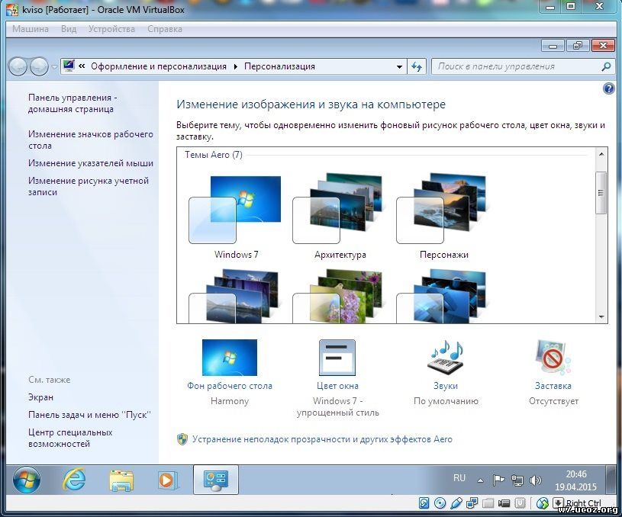Click the Show desktop strip on taskbar
The image size is (622, 517).
click(x=610, y=480)
